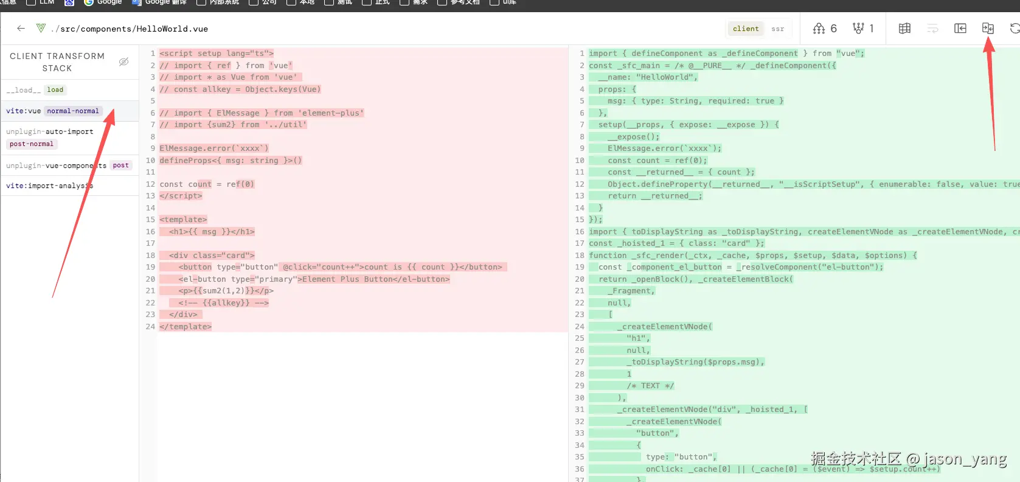Open the module imports list showing 1
This screenshot has height=482, width=1020.
(864, 29)
